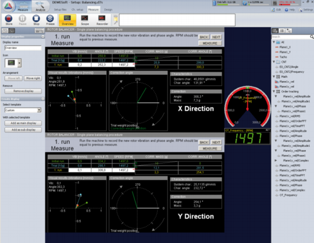Viewport: 314px width, 243px height.
Task: Select Plane1y_vel/OrderFFT channel
Action: click(x=293, y=170)
